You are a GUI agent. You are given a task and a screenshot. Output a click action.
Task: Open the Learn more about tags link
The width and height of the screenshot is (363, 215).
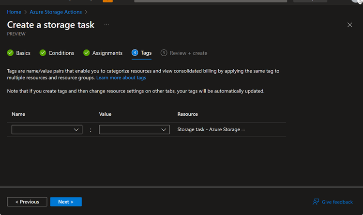[x=121, y=77]
